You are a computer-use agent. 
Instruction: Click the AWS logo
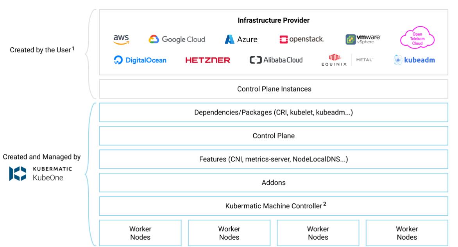[x=121, y=39]
